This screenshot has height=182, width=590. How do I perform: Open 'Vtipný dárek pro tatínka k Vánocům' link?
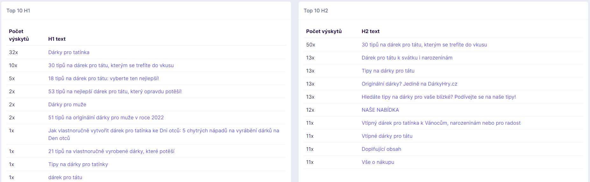[x=441, y=123]
